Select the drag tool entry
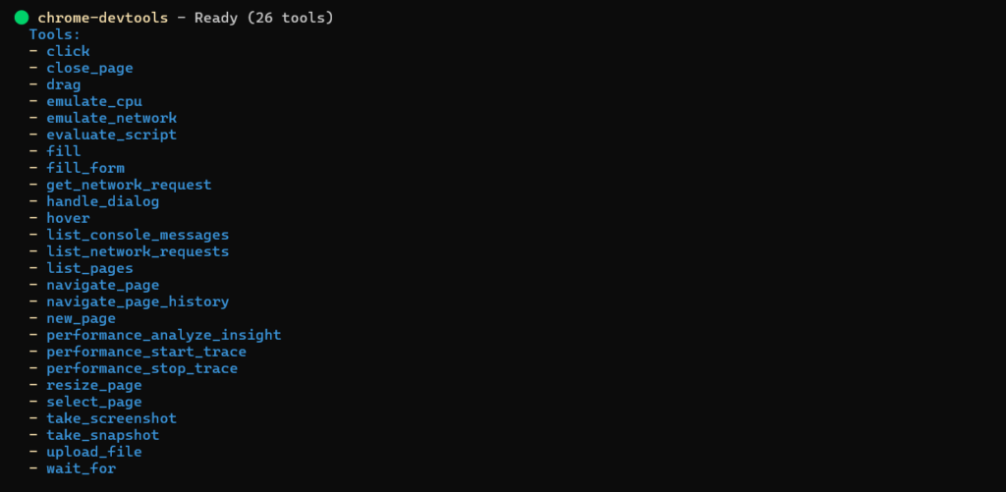The image size is (1006, 492). pyautogui.click(x=64, y=84)
